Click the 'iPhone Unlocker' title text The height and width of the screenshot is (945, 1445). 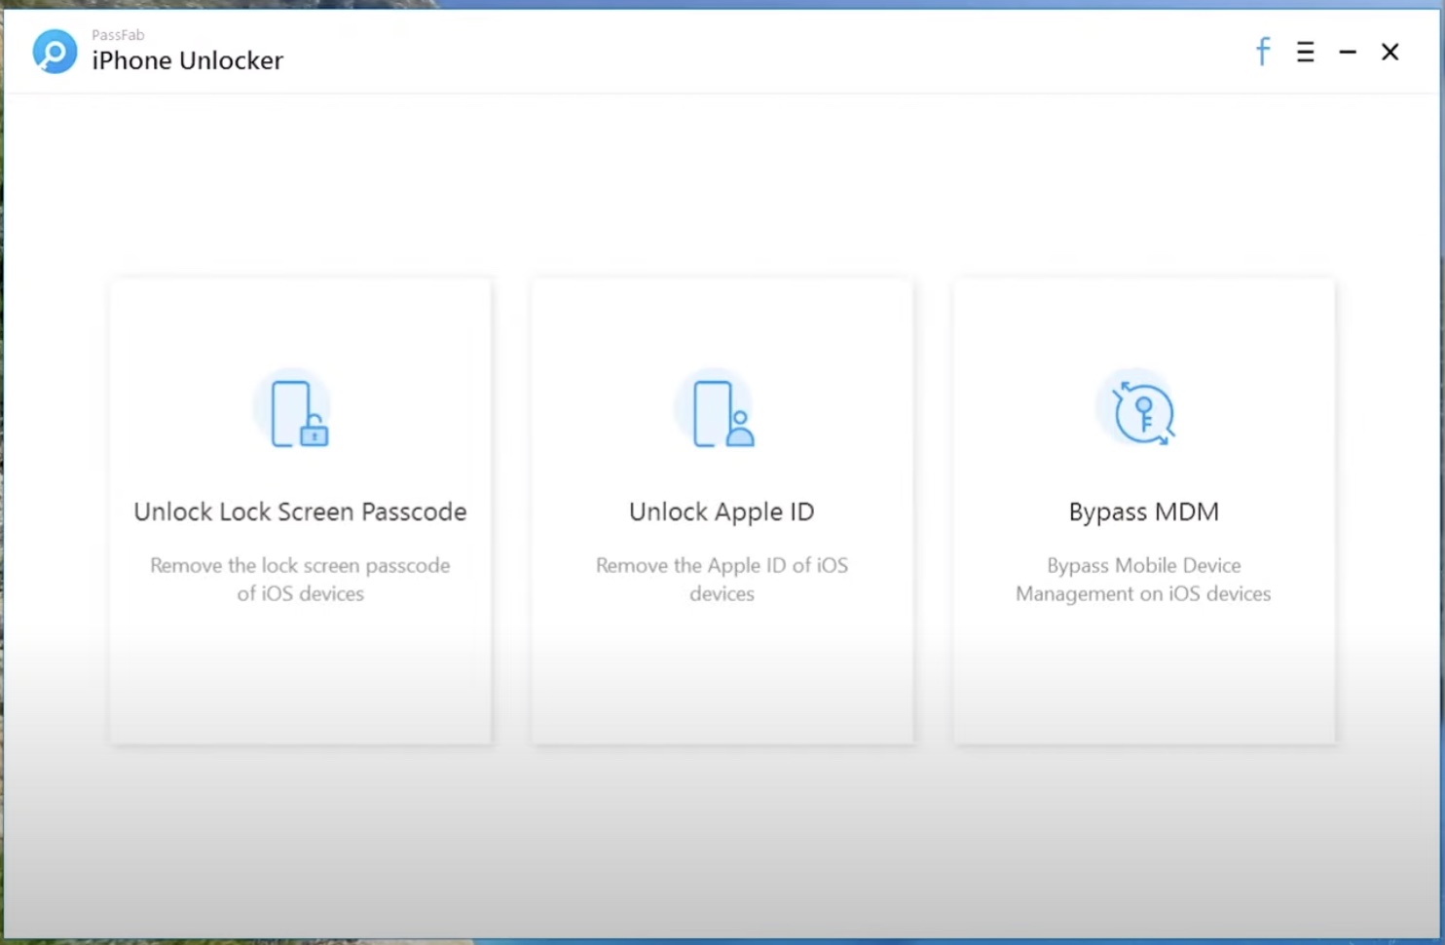pyautogui.click(x=187, y=60)
